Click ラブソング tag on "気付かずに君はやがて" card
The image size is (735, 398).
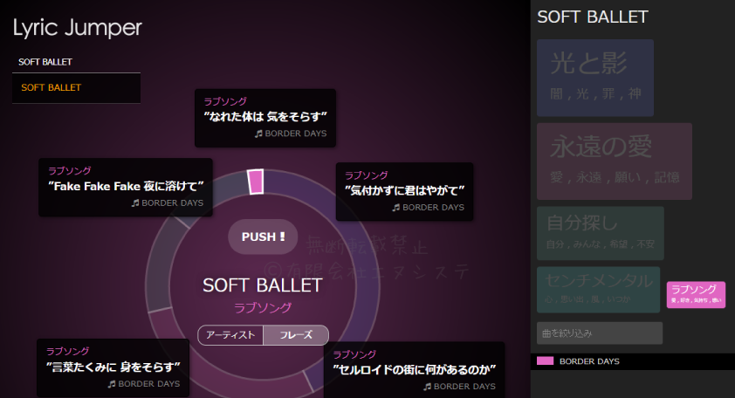click(367, 175)
